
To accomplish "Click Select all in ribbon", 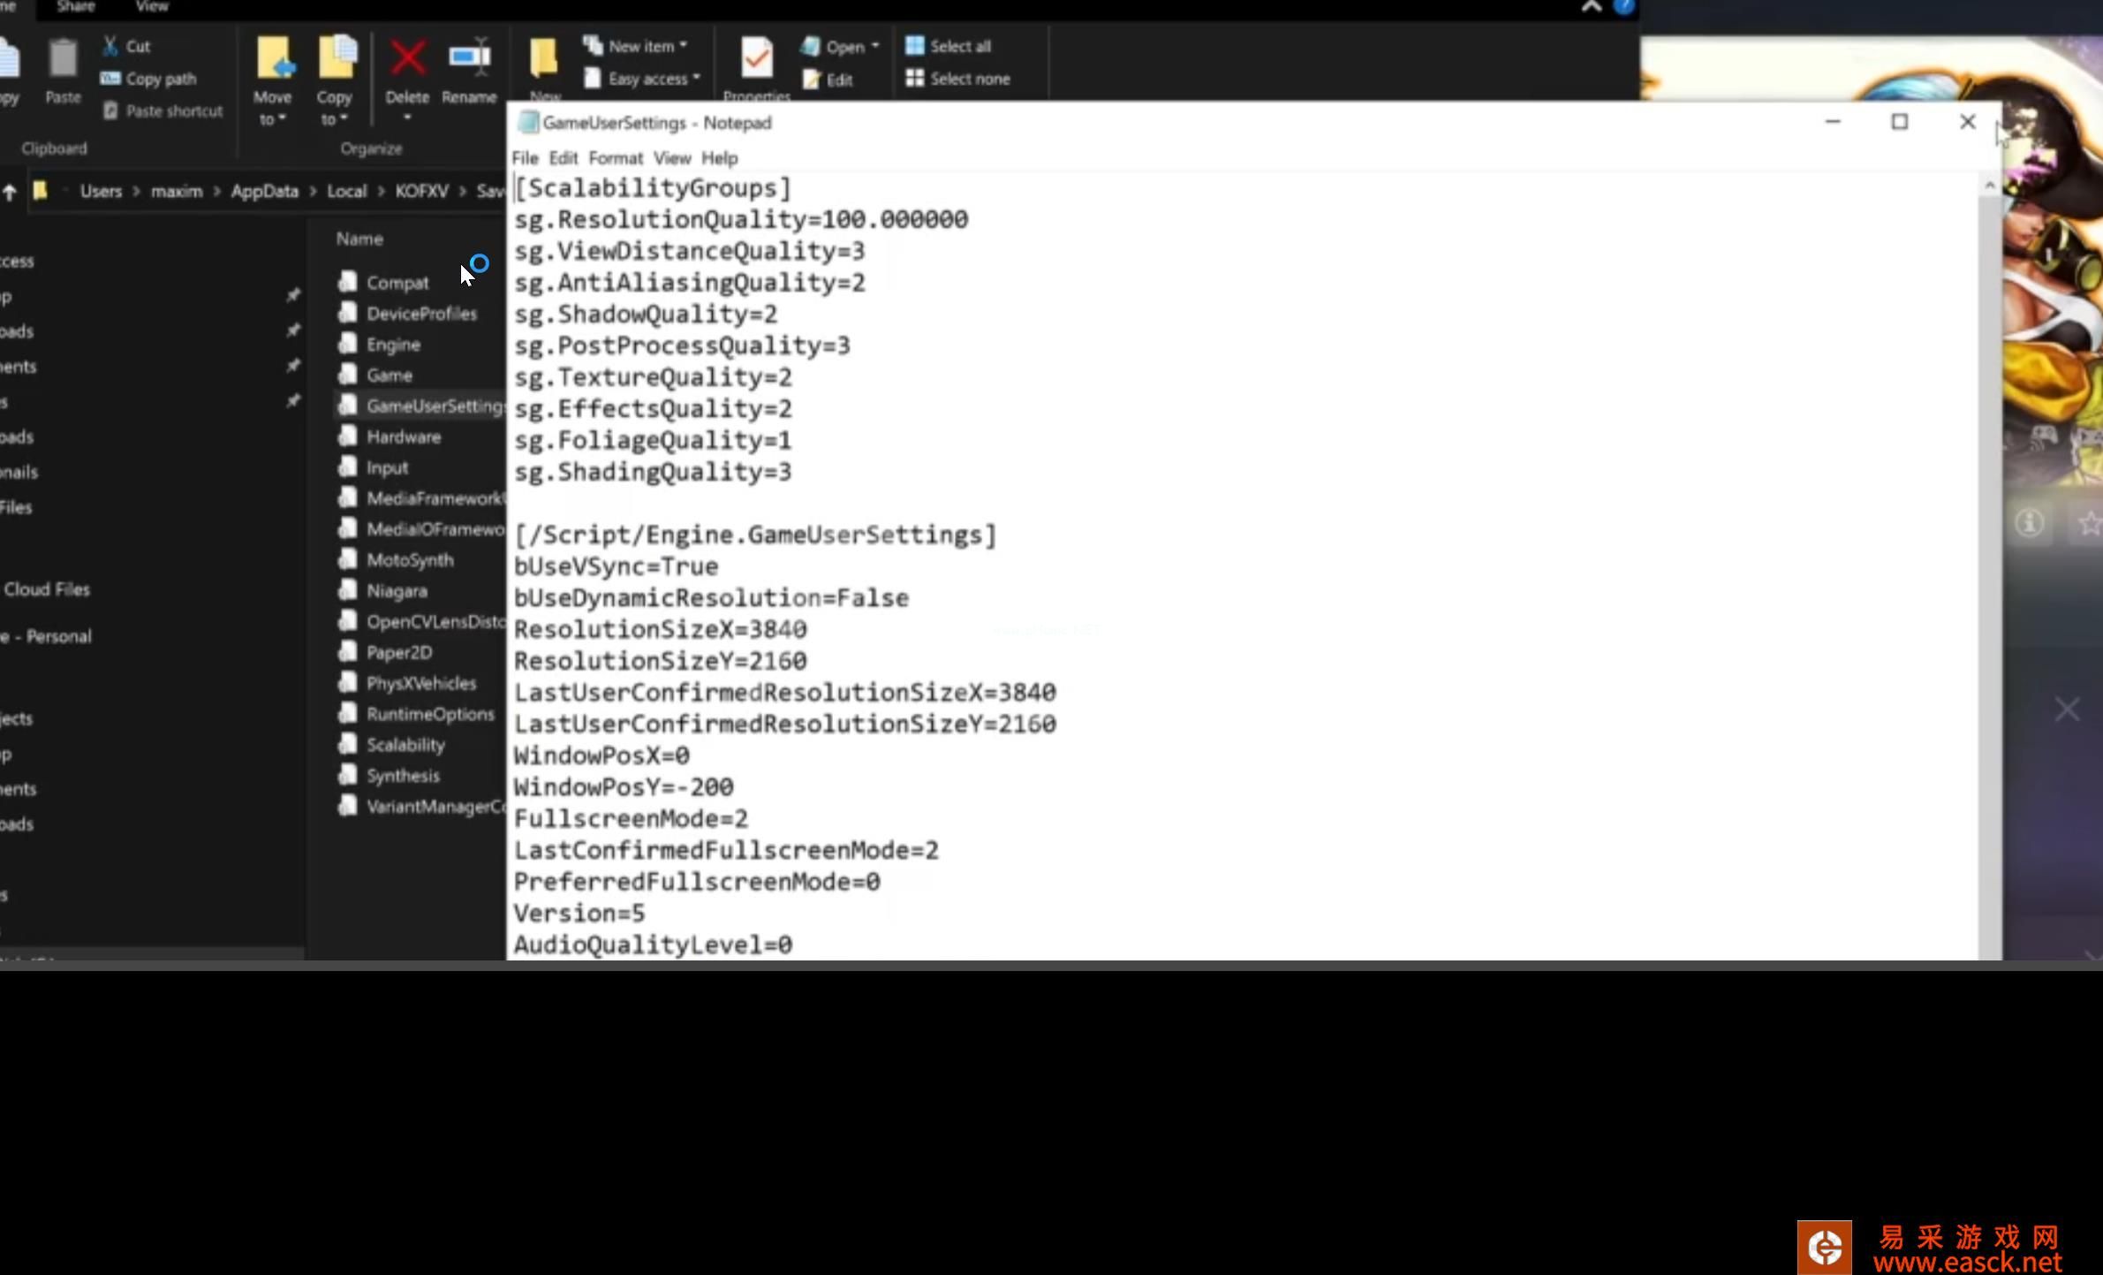I will pos(949,46).
